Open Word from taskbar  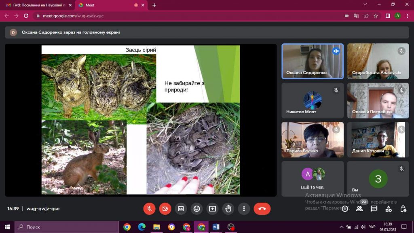click(216, 227)
